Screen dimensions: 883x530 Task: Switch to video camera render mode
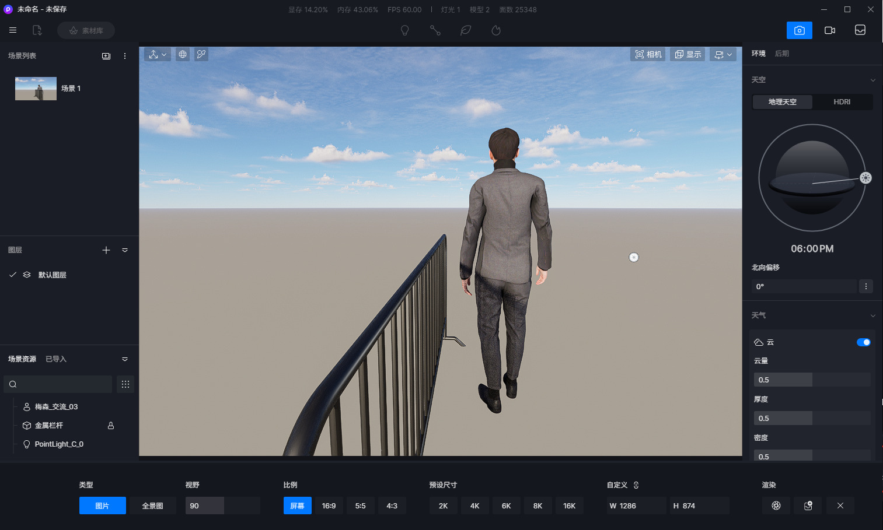click(x=829, y=30)
